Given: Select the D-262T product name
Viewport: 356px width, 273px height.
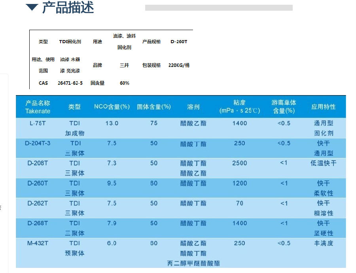Looking at the screenshot, I should tap(38, 203).
